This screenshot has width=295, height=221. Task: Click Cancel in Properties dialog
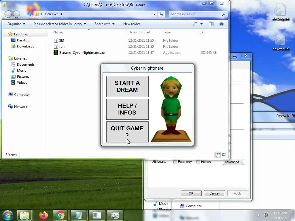(214, 193)
